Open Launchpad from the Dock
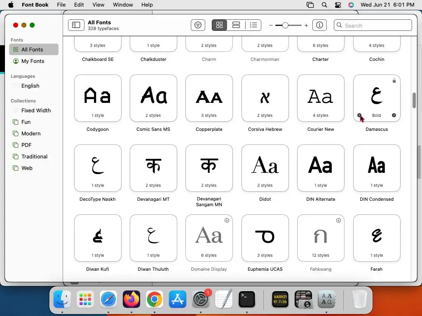The image size is (422, 316). point(85,300)
